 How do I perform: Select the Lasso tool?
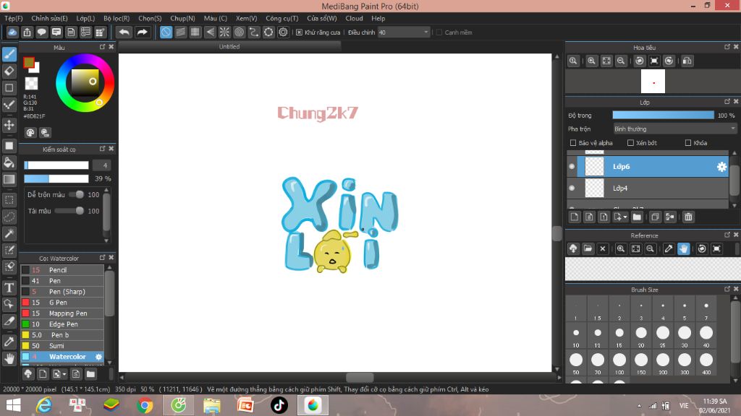(x=9, y=217)
